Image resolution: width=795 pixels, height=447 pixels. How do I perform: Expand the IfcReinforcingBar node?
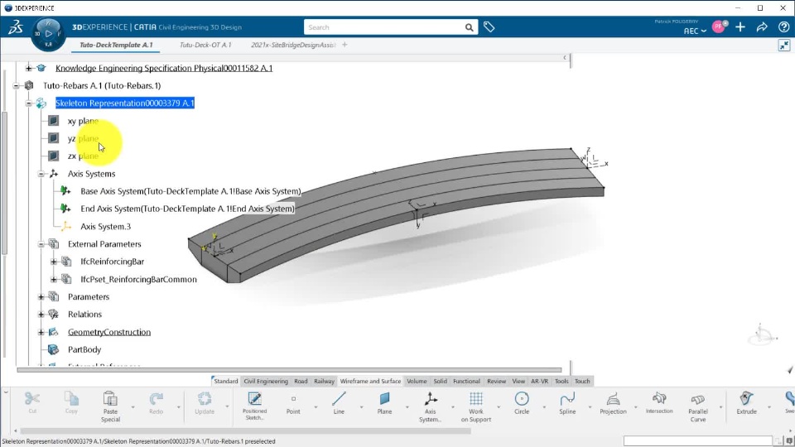[54, 262]
